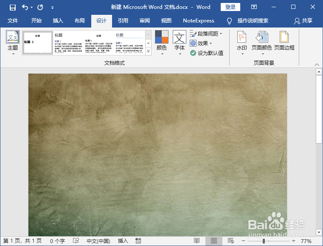Click 设为默认值 set as default
This screenshot has height=246, width=323.
[207, 53]
